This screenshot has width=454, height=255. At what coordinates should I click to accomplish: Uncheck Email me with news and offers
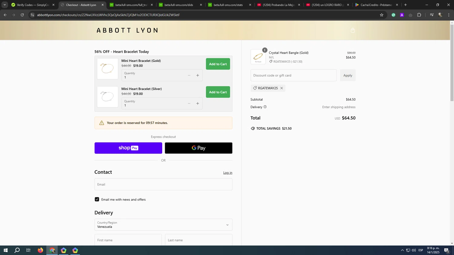click(97, 199)
